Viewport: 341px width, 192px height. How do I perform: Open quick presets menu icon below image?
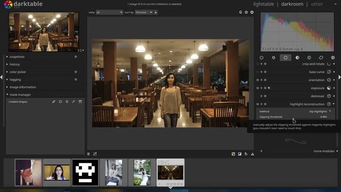point(88,154)
